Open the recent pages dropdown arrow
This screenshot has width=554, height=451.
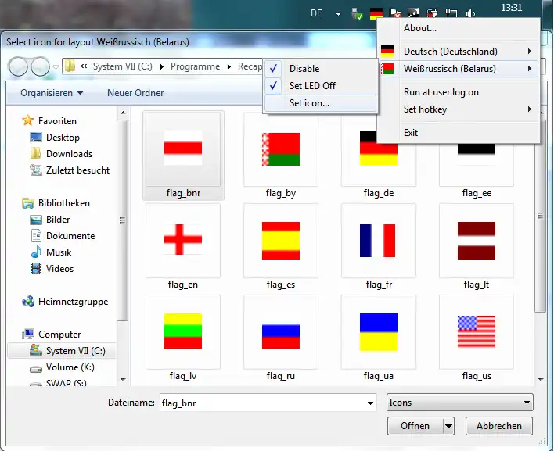point(56,66)
